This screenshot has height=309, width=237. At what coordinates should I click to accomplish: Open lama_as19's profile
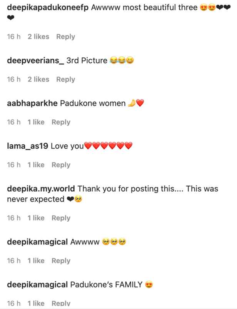pyautogui.click(x=25, y=145)
